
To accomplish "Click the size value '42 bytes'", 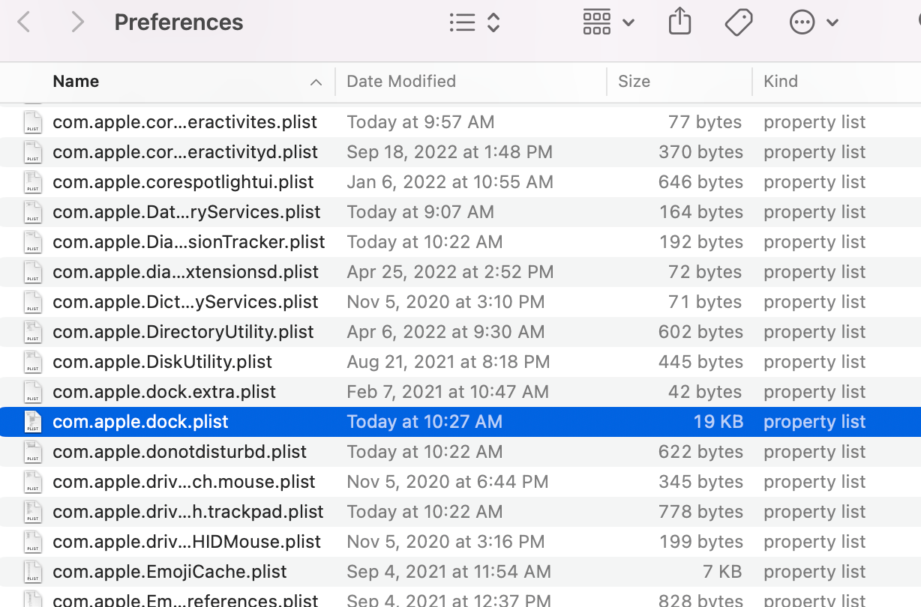I will [705, 392].
